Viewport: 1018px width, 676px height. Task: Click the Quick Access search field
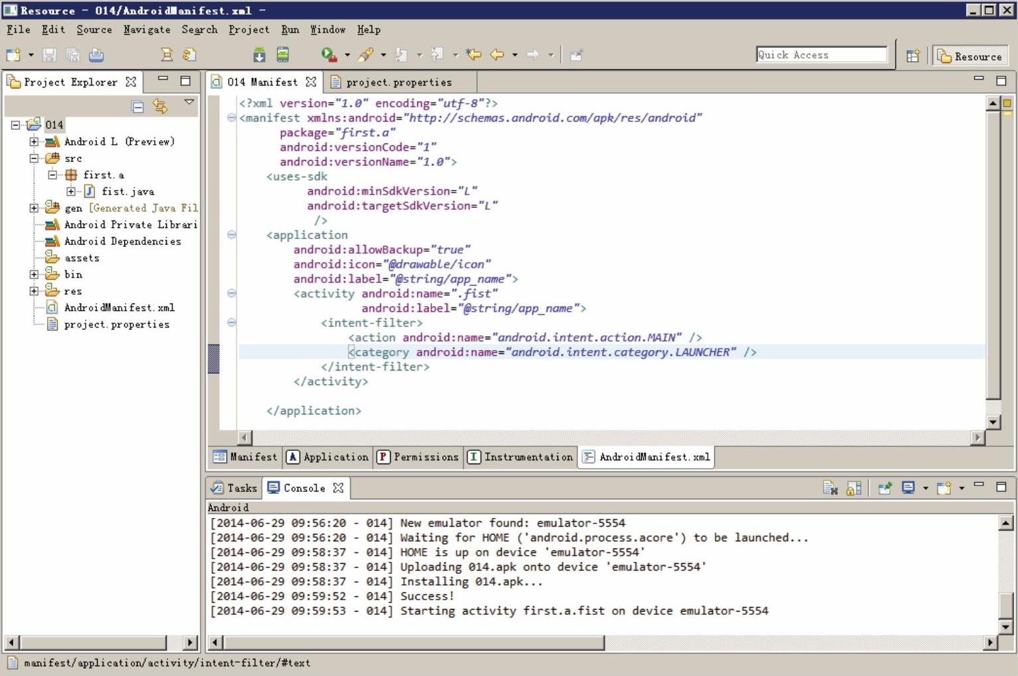tap(821, 55)
